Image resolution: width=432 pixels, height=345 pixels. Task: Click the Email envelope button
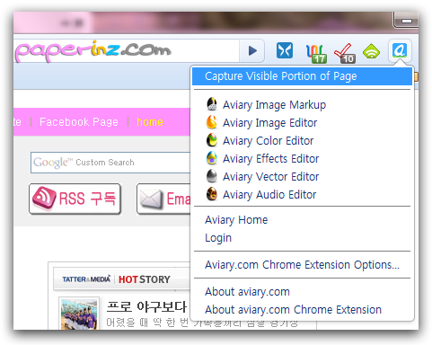tap(163, 199)
